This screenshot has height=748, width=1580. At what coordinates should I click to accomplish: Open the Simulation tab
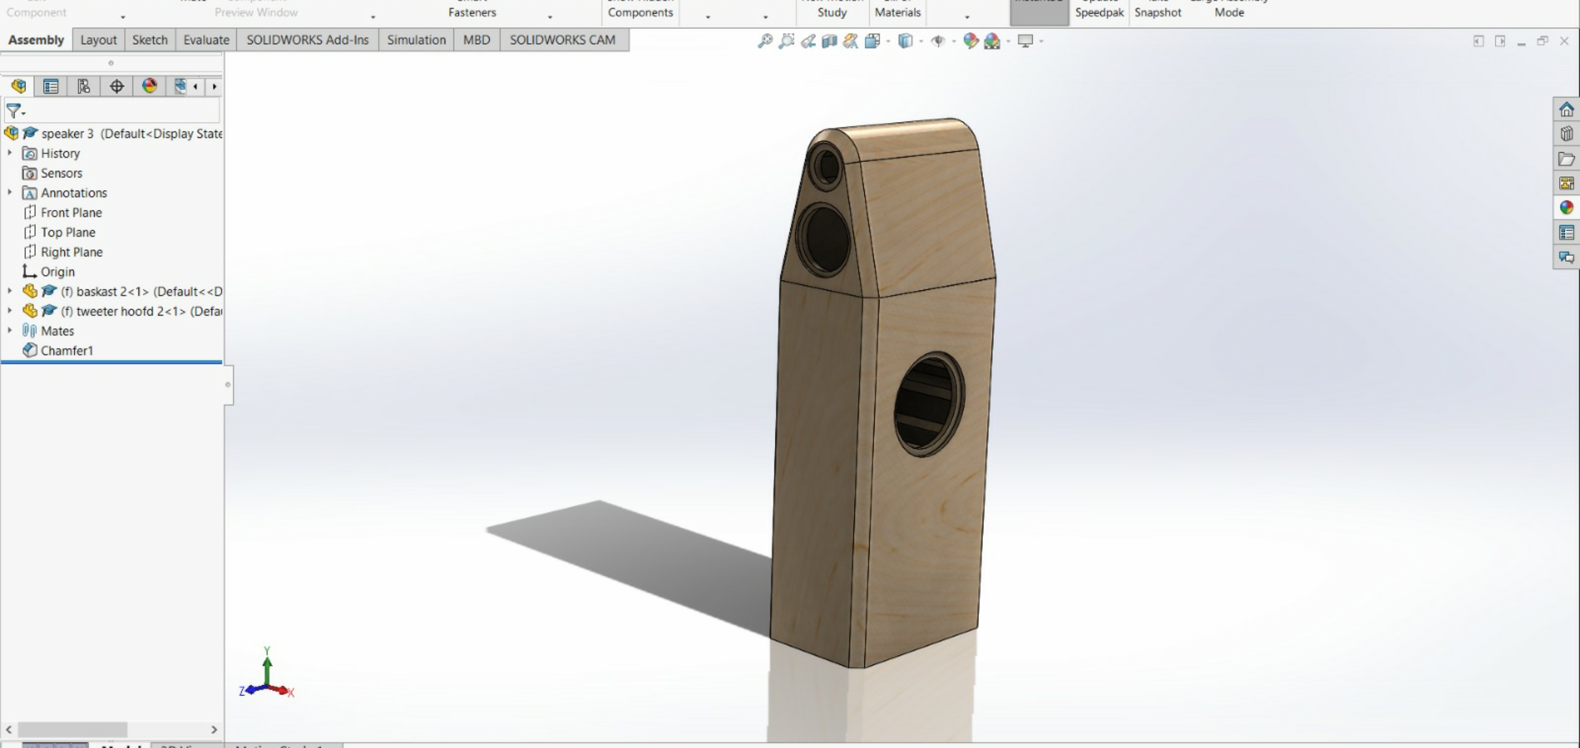[x=416, y=40]
